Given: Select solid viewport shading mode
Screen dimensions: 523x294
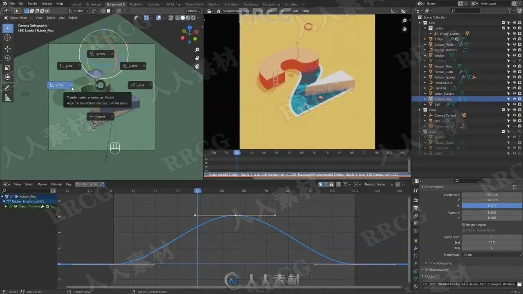Looking at the screenshot, I should [183, 18].
